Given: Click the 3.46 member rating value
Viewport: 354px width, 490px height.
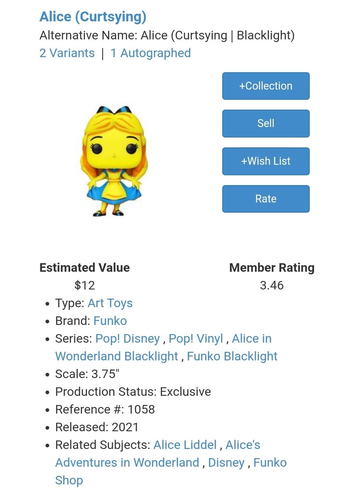Looking at the screenshot, I should 272,285.
